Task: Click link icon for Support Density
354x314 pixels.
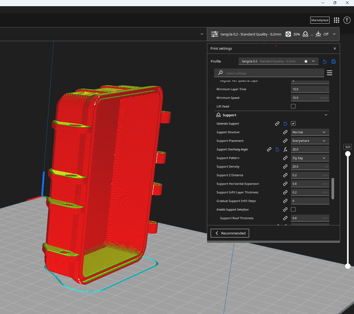Action: pyautogui.click(x=285, y=167)
